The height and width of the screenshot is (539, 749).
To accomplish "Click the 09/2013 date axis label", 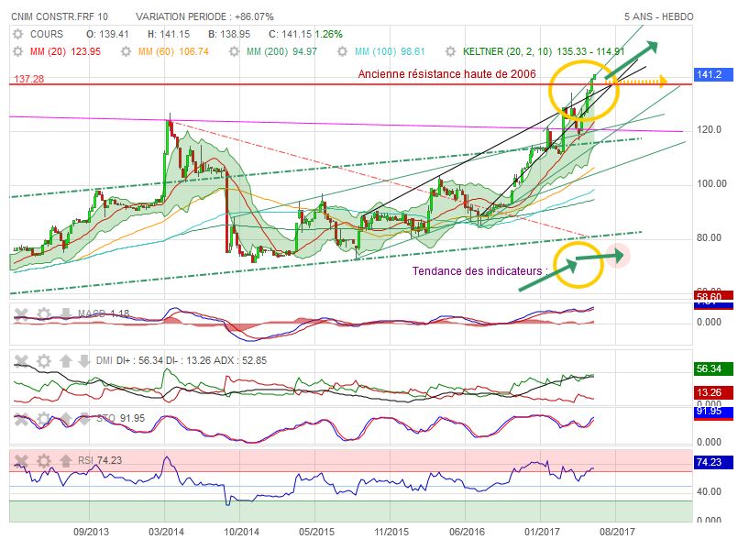I will pyautogui.click(x=91, y=532).
